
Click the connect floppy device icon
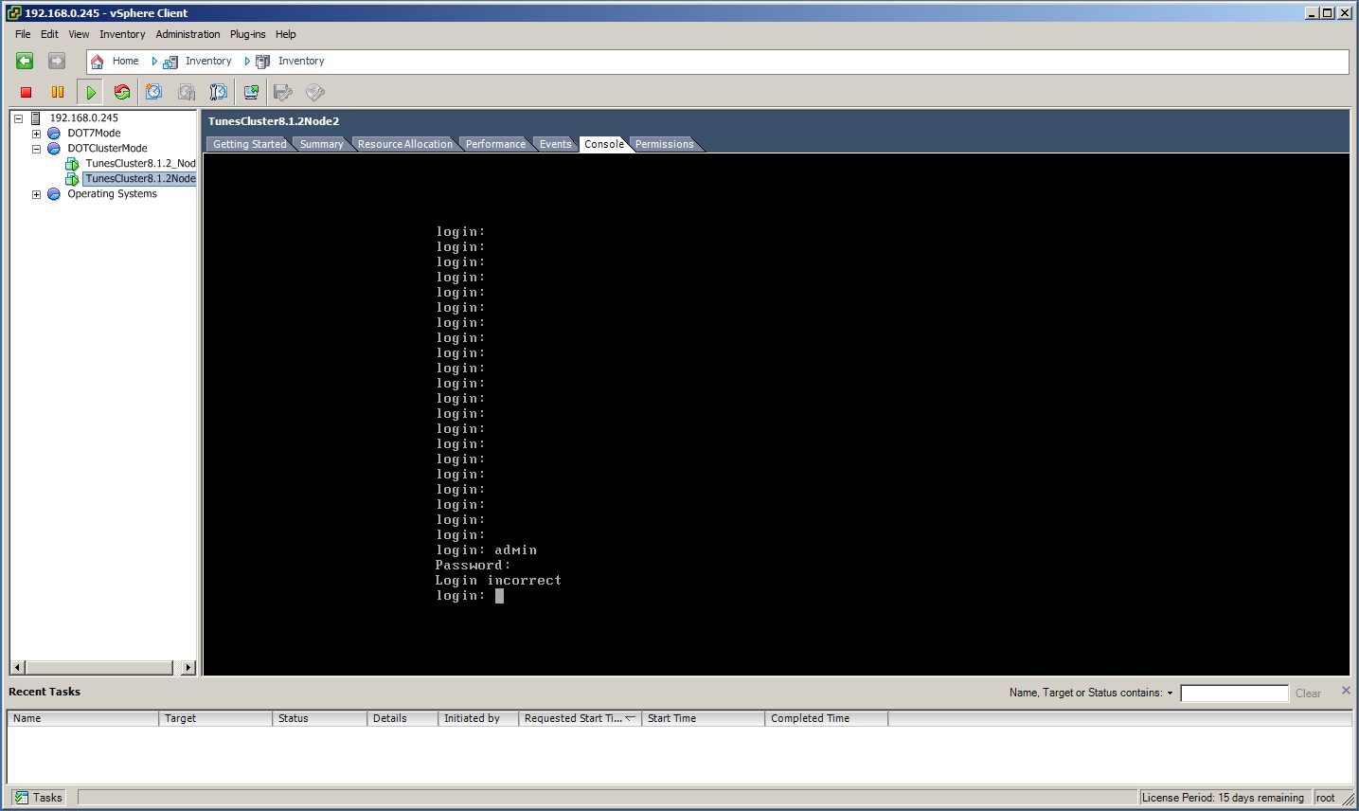(282, 92)
